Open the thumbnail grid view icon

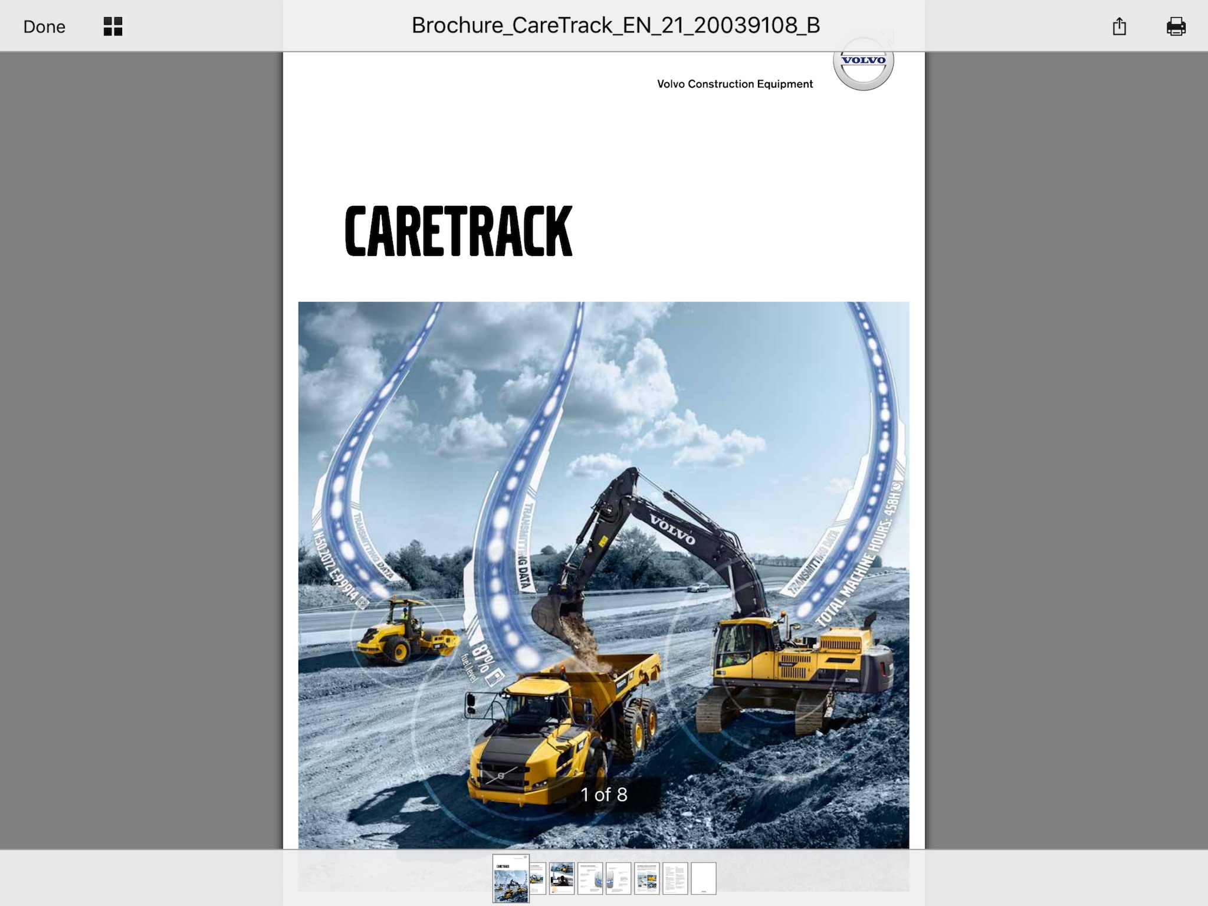(x=113, y=27)
